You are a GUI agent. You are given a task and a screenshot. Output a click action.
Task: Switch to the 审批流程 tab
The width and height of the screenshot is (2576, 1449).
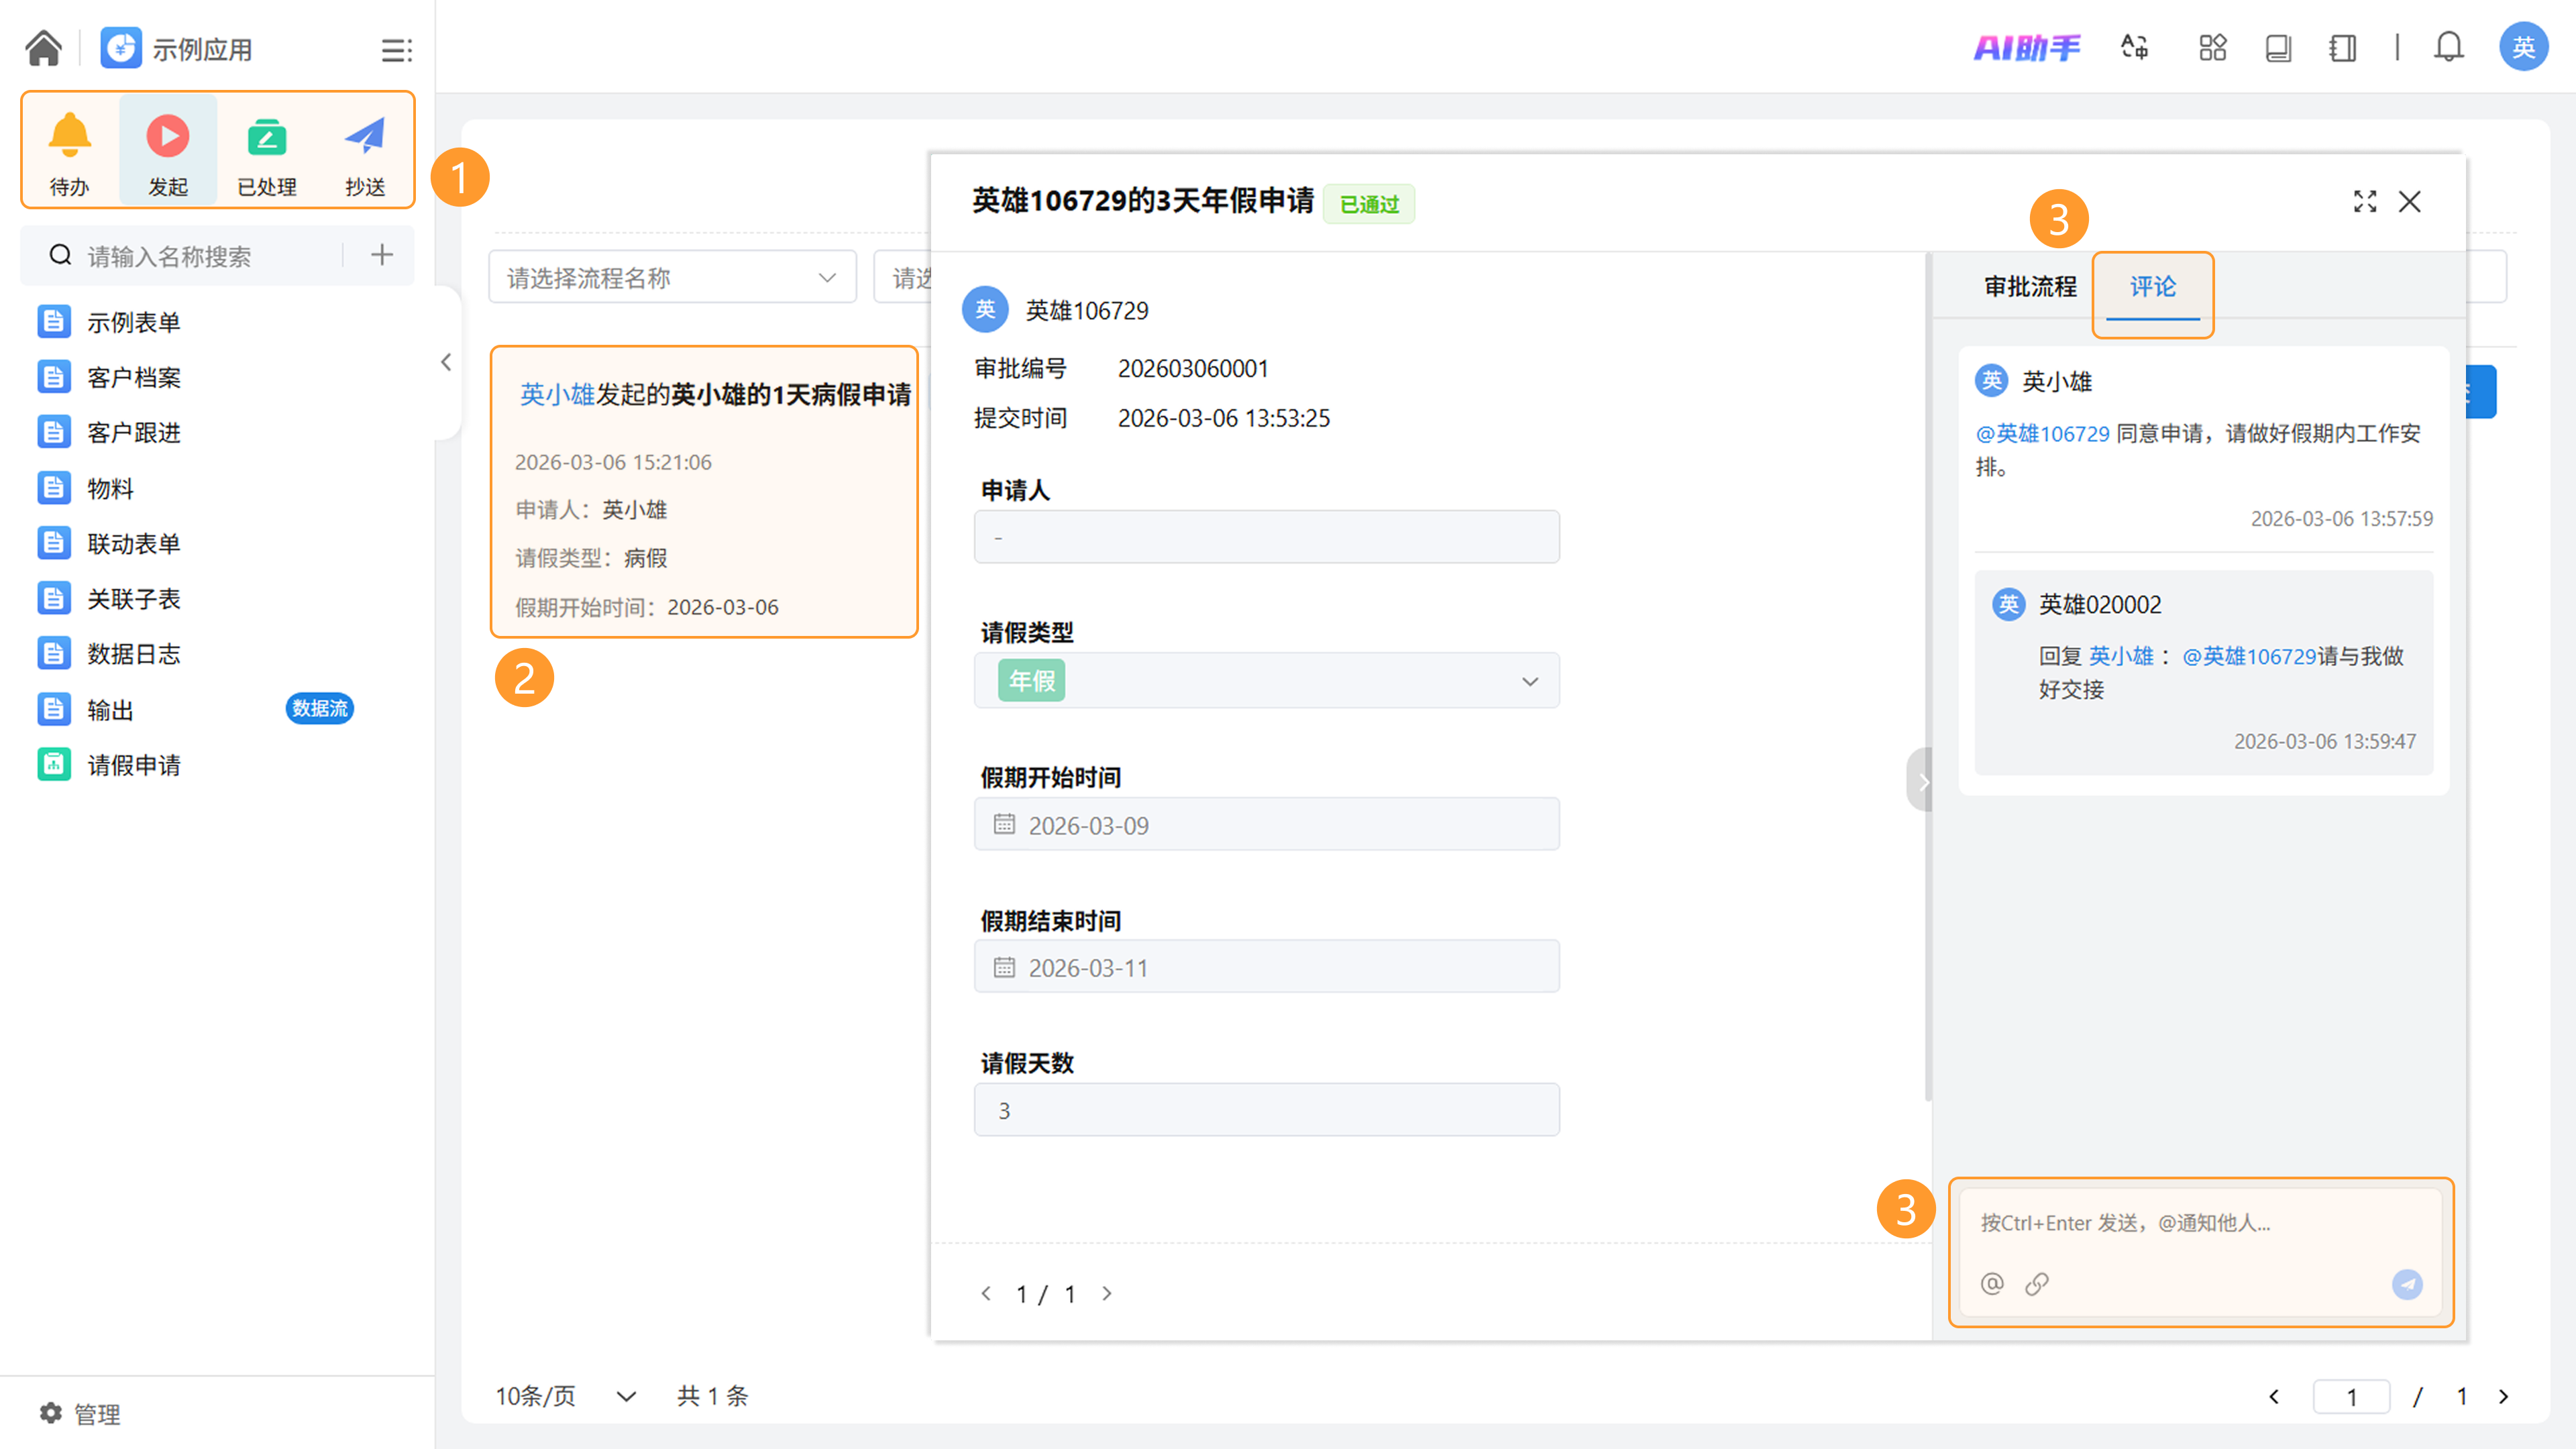[x=2030, y=287]
